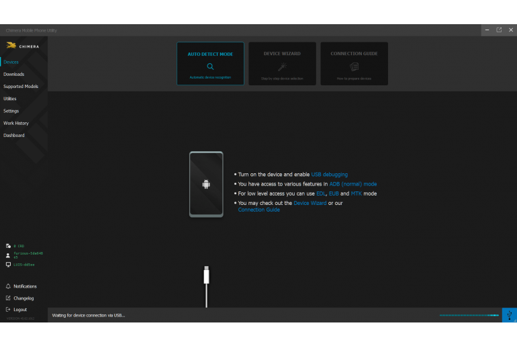Click the user profile icon in sidebar
517x348 pixels.
click(8, 255)
